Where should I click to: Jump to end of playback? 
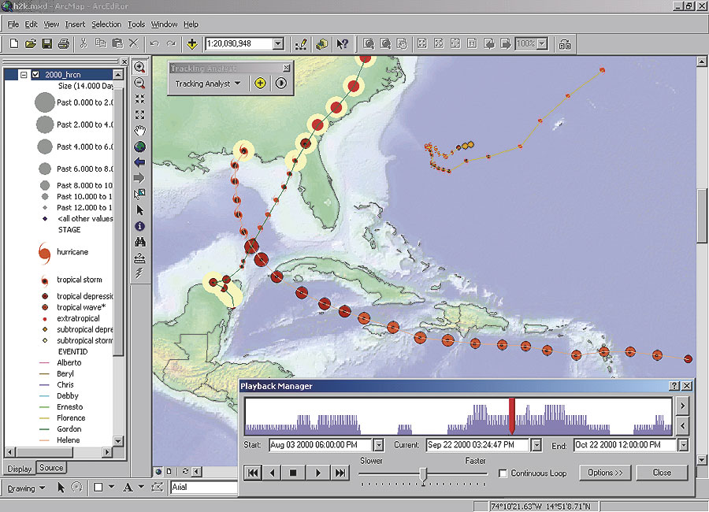340,473
